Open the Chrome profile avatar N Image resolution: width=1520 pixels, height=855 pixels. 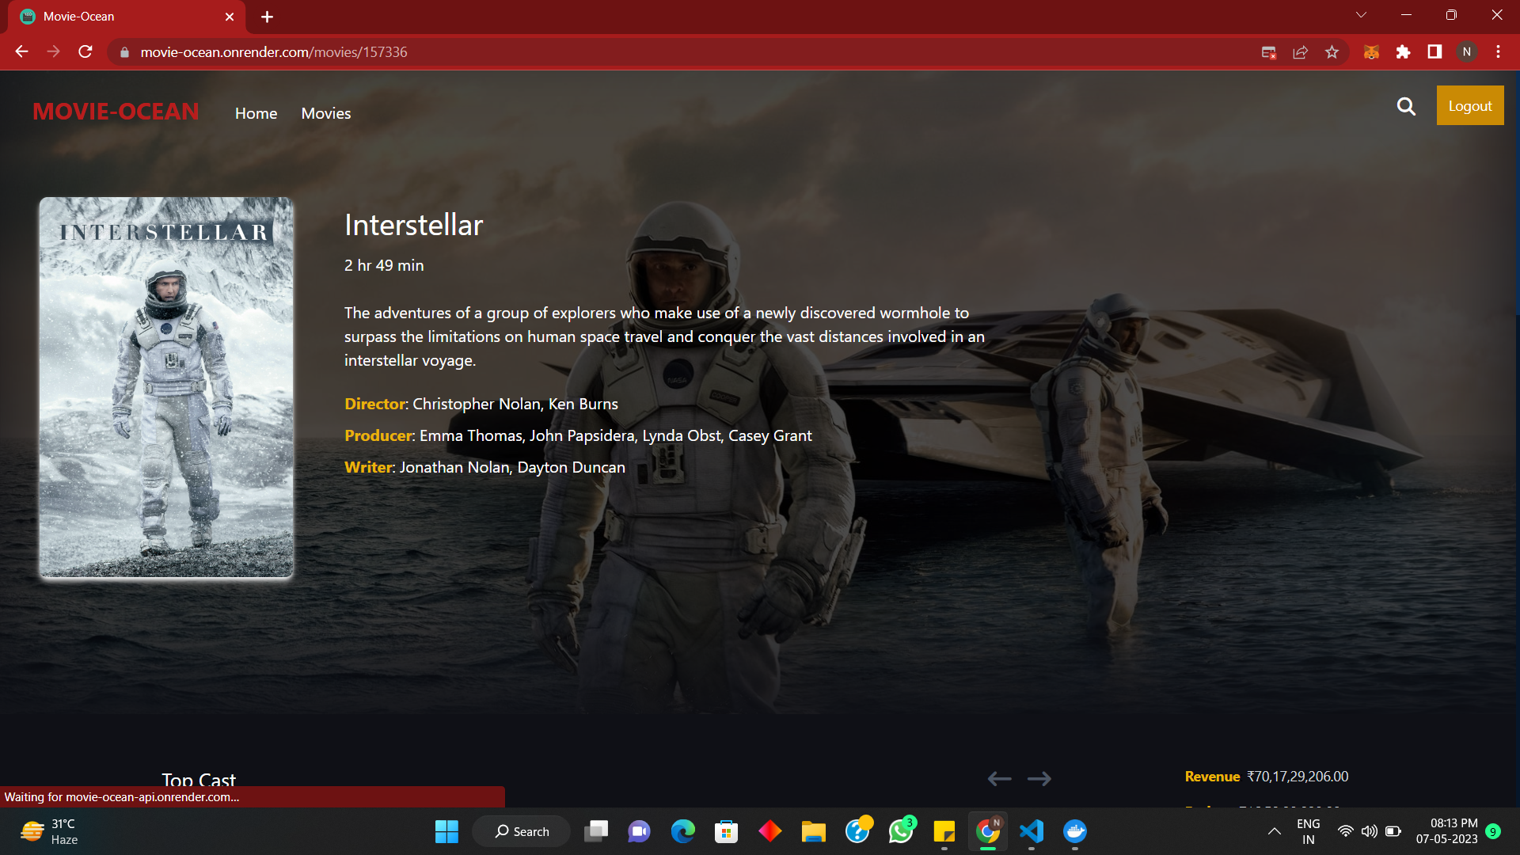pyautogui.click(x=1467, y=52)
